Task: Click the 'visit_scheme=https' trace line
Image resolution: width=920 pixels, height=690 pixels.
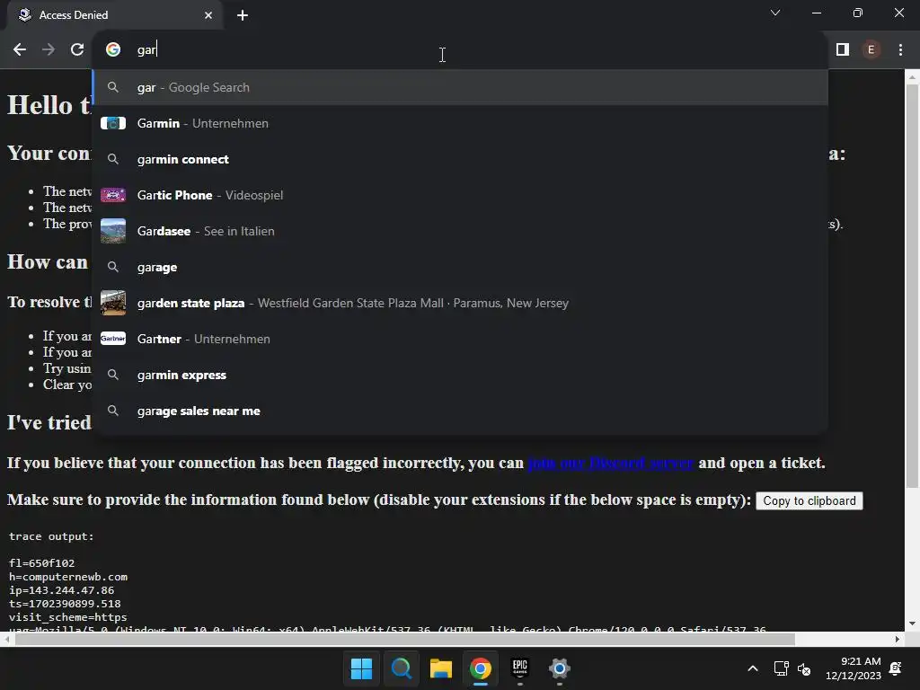Action: (x=68, y=617)
